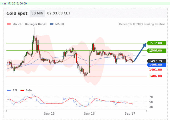The height and width of the screenshot is (121, 170).
Task: Click the MA 20 + Bollinger Bands legend label
Action: (29, 24)
